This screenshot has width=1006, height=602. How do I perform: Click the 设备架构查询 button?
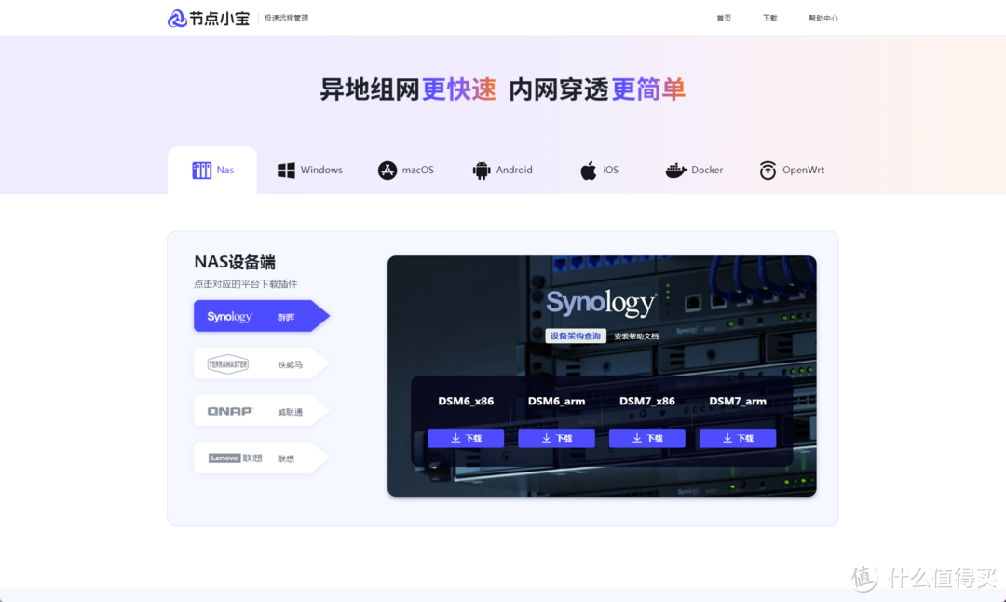(575, 335)
